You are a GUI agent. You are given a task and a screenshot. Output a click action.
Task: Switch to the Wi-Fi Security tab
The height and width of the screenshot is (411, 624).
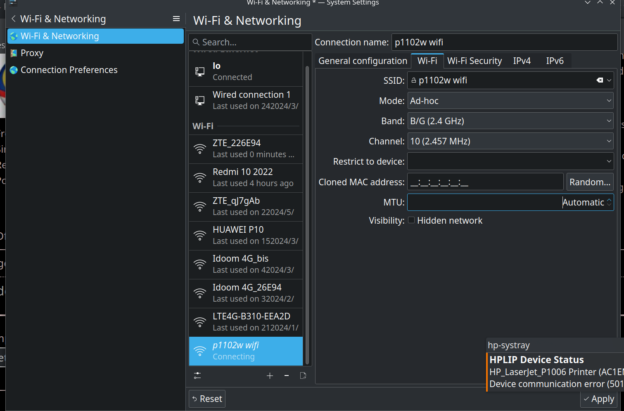click(475, 61)
